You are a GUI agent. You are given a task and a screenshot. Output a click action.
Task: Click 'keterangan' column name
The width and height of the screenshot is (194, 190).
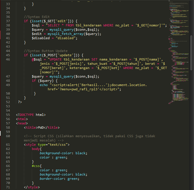pos(80,68)
